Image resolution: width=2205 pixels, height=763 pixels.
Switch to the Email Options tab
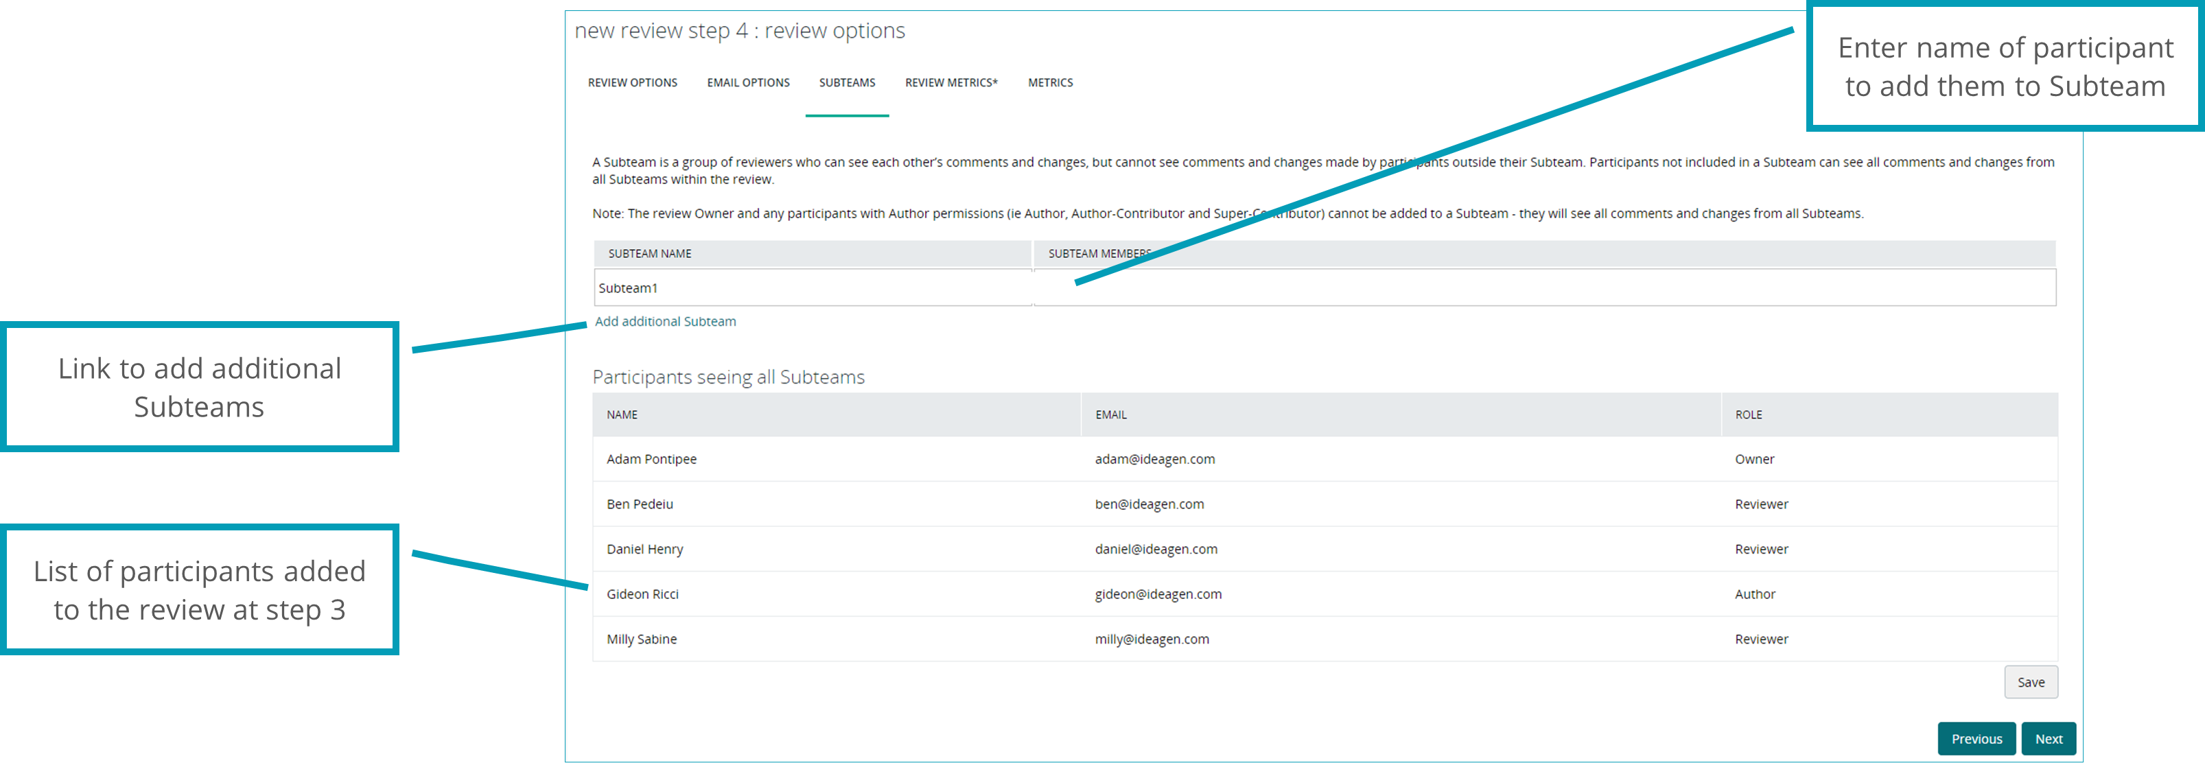click(748, 83)
